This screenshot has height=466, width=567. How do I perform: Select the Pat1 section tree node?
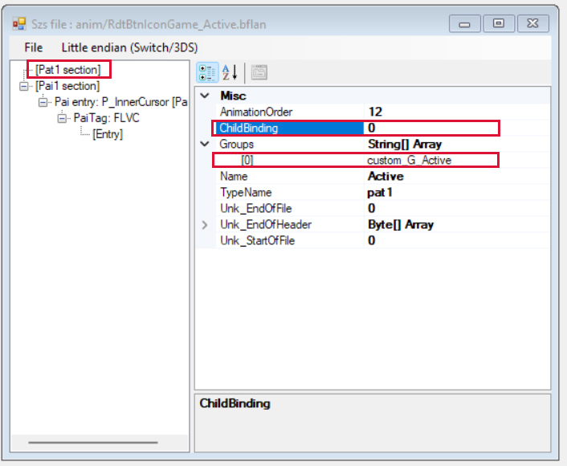coord(67,70)
